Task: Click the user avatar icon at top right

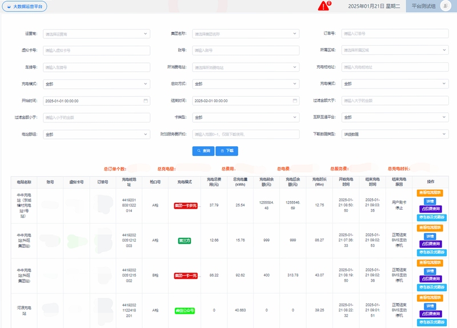Action: [x=446, y=6]
